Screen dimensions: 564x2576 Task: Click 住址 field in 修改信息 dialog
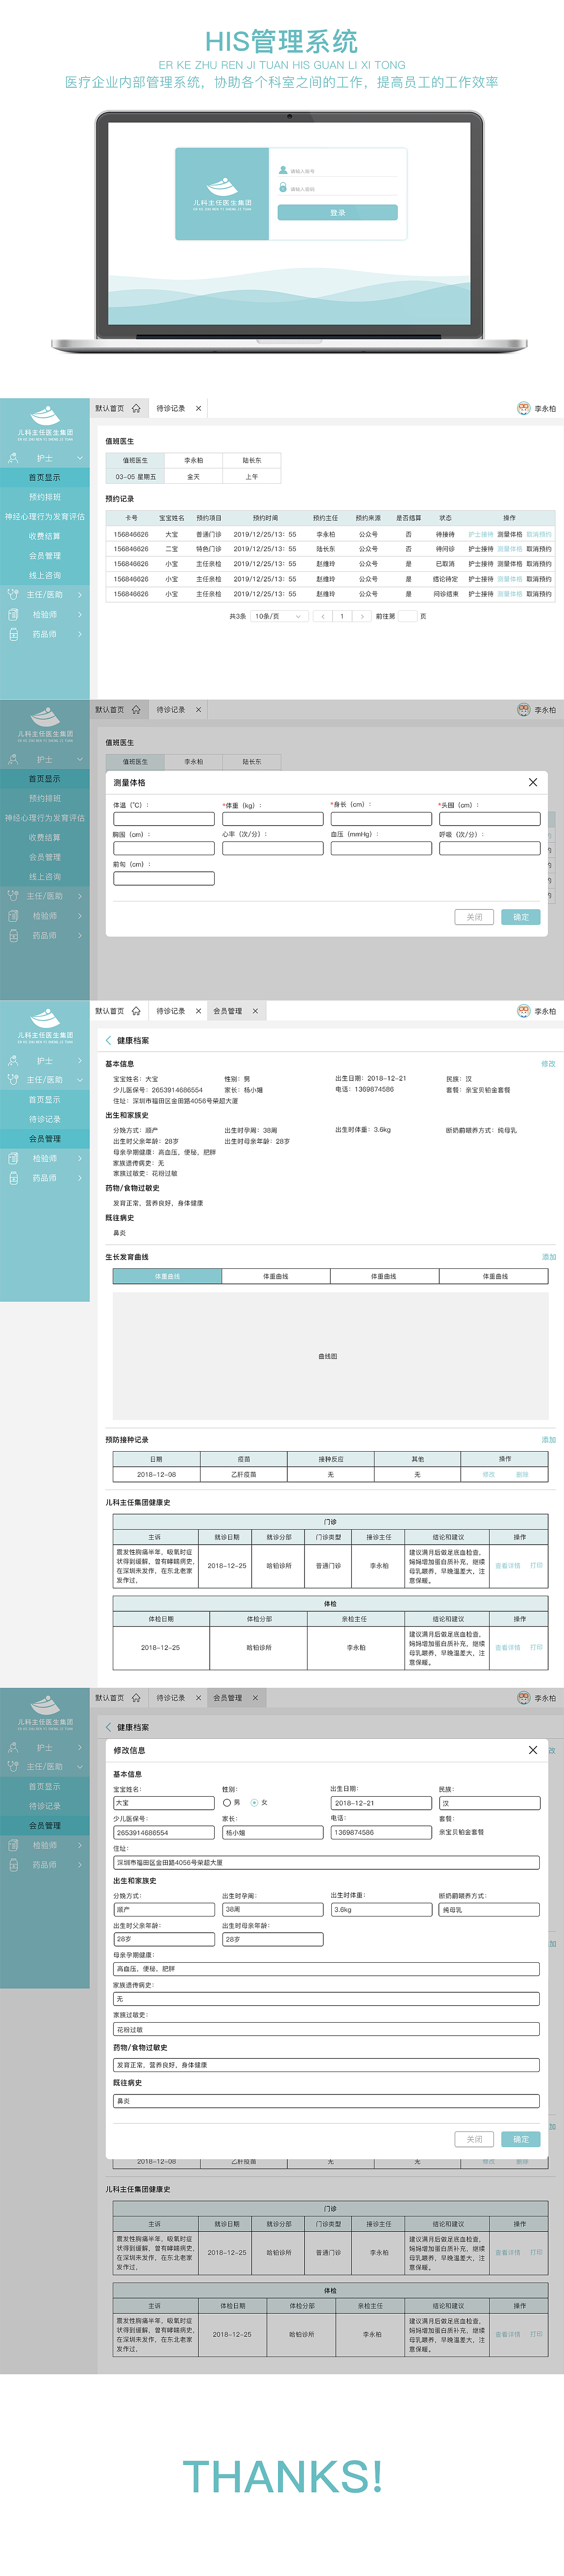(x=326, y=1863)
